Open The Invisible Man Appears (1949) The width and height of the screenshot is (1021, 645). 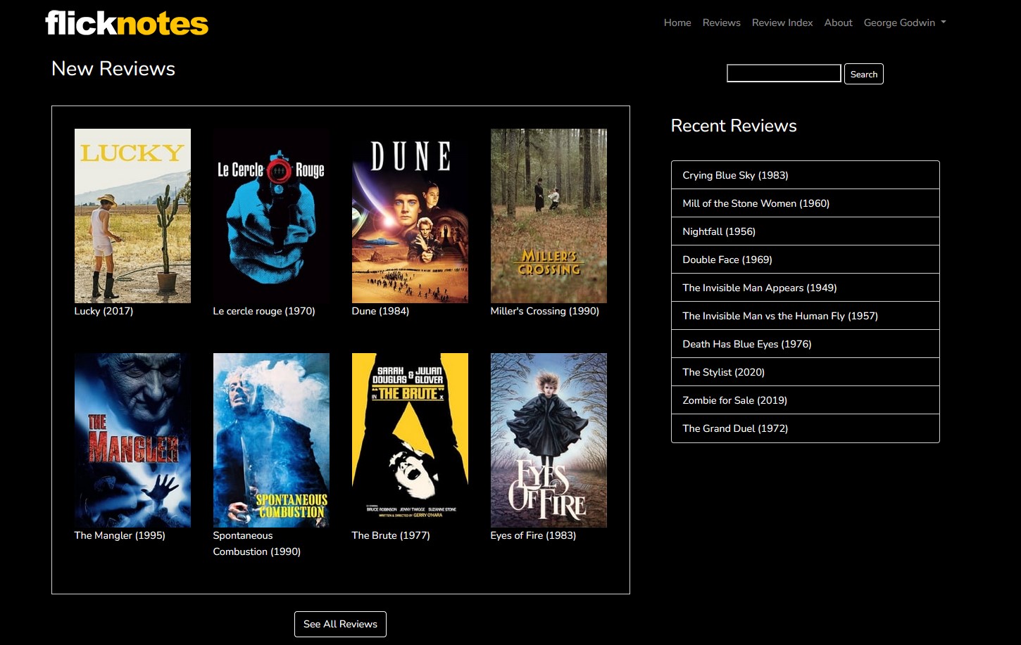(806, 288)
